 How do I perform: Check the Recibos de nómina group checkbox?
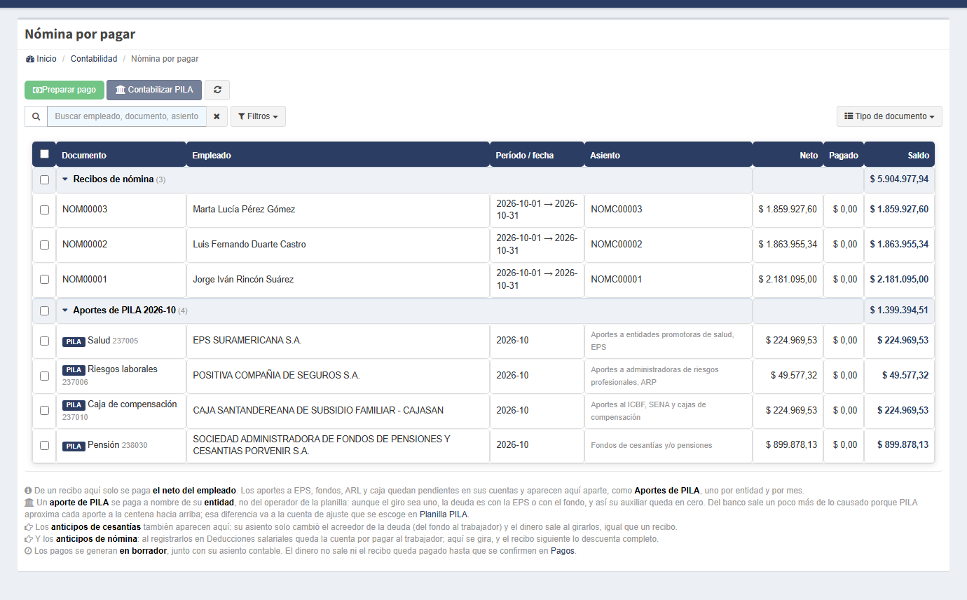click(45, 180)
